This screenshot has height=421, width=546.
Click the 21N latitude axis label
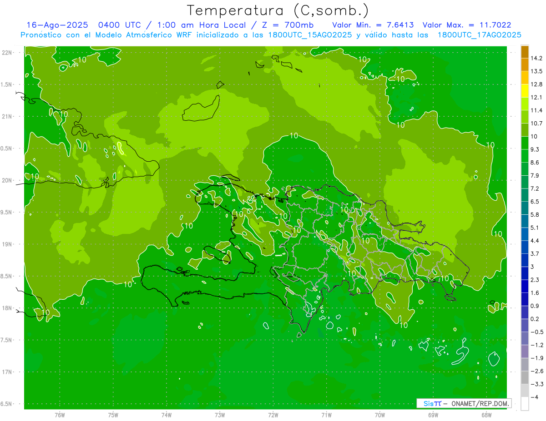coord(7,117)
